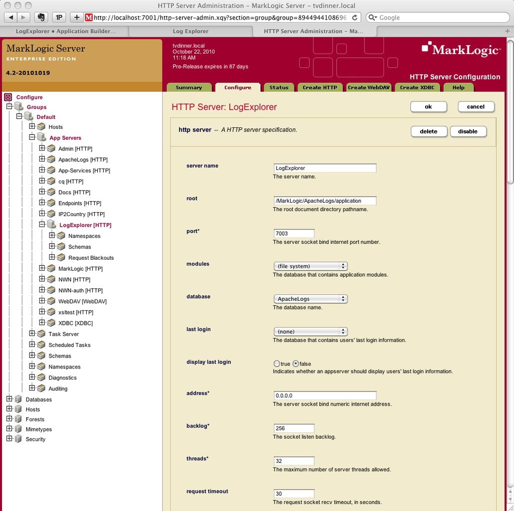Click the Task Server box icon
The image size is (514, 511).
coord(41,334)
